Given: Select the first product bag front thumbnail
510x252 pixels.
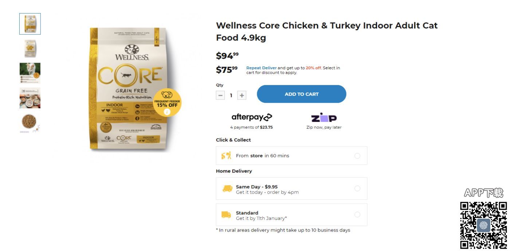Looking at the screenshot, I should pos(30,24).
